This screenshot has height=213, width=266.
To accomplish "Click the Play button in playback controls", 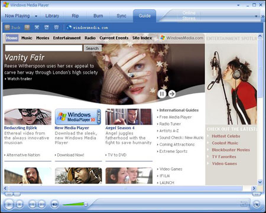I will tap(9, 205).
